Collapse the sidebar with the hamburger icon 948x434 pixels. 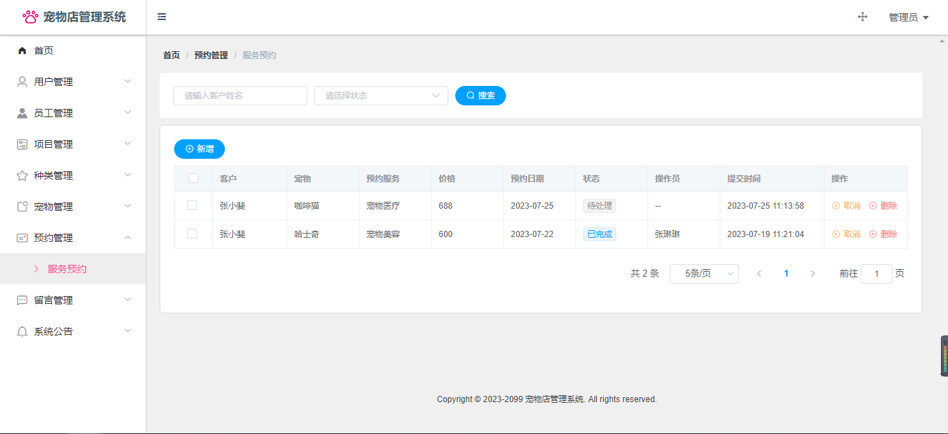pyautogui.click(x=162, y=17)
